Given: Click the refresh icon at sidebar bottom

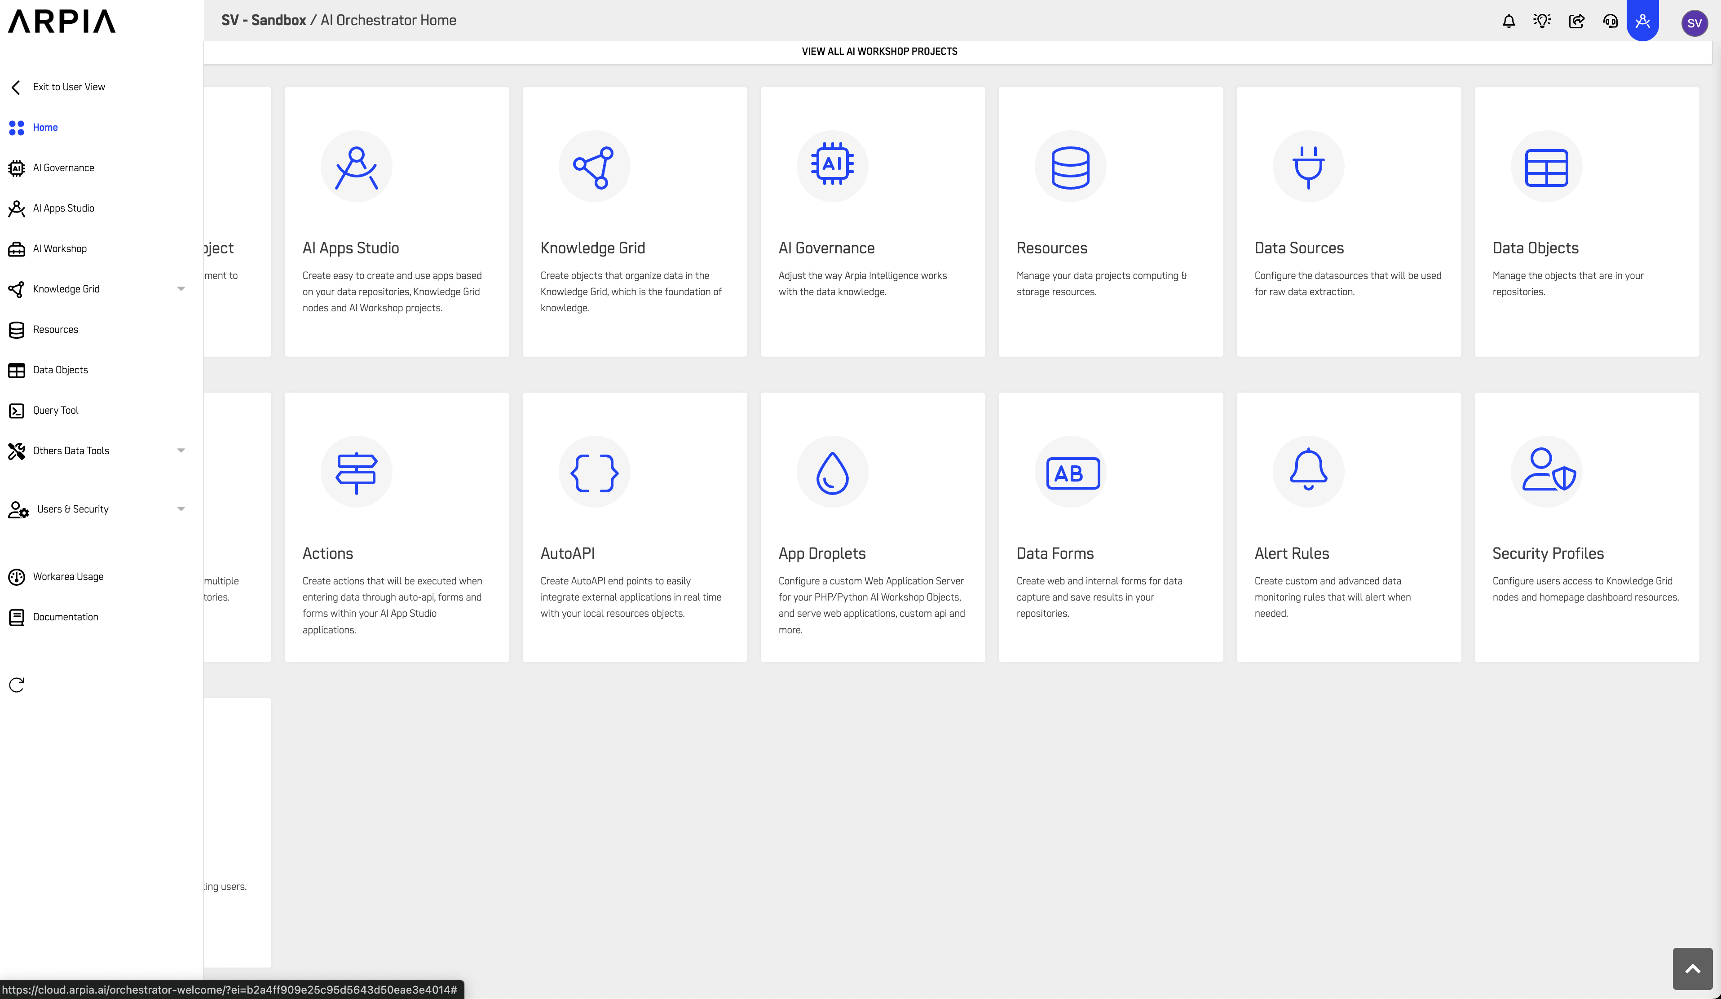Looking at the screenshot, I should (x=17, y=685).
